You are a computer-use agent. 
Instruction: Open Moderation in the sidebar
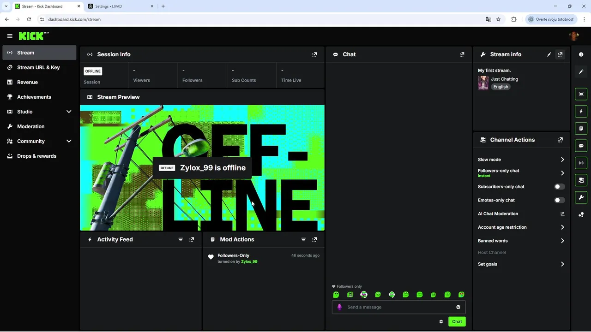(x=39, y=126)
